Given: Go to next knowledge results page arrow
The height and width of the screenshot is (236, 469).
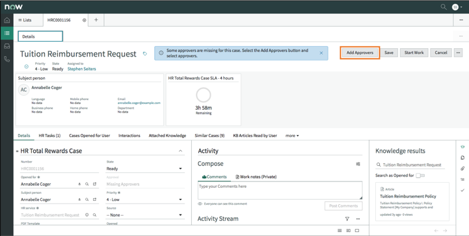Looking at the screenshot, I should 445,231.
